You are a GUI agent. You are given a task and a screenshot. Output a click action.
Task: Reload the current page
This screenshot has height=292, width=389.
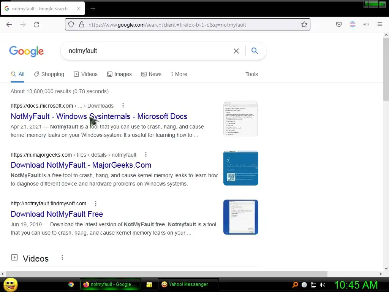click(x=36, y=25)
